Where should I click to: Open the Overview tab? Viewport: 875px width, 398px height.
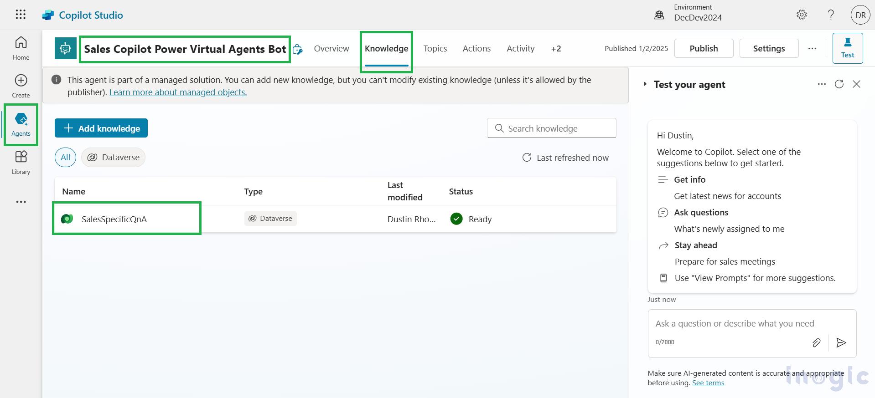(x=331, y=49)
